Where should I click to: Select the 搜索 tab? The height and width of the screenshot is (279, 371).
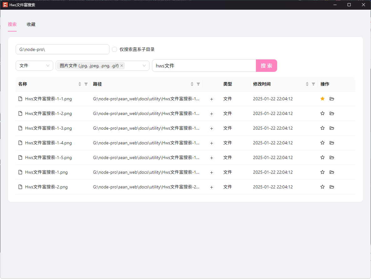tap(12, 24)
